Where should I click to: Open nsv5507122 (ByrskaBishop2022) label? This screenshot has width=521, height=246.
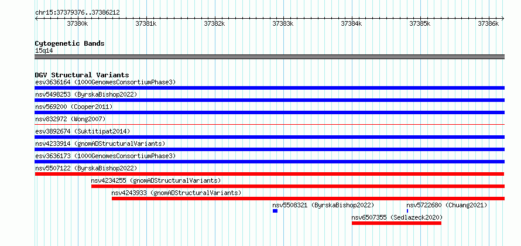(86, 168)
